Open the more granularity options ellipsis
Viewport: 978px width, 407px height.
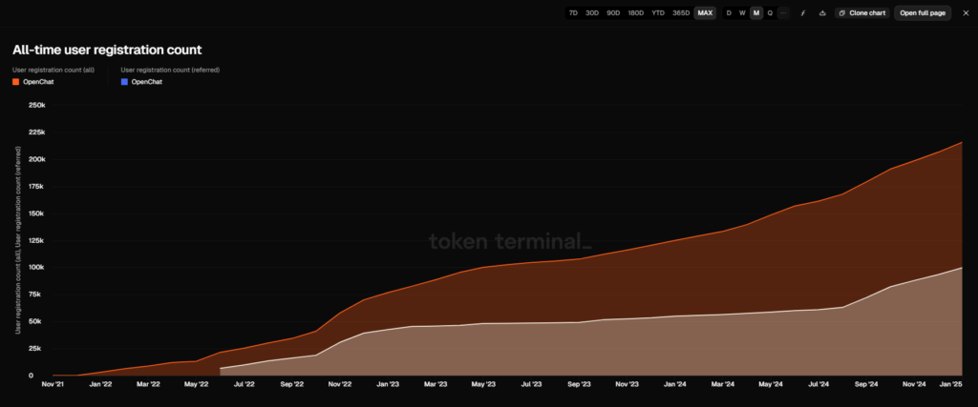click(783, 13)
